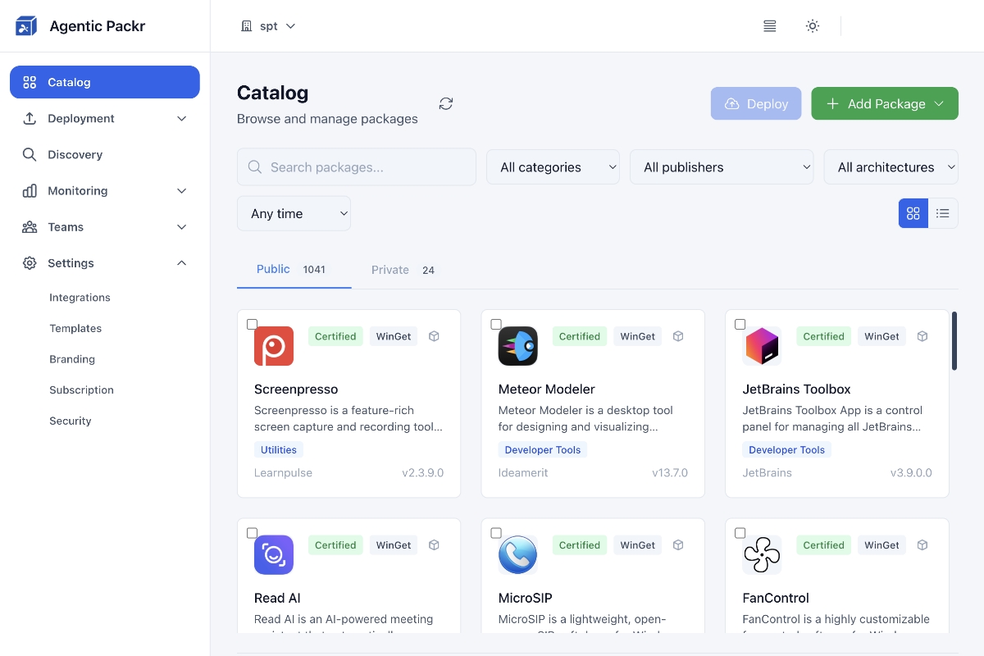Switch to grid view layout
Screen dimensions: 984x656
[x=913, y=213]
